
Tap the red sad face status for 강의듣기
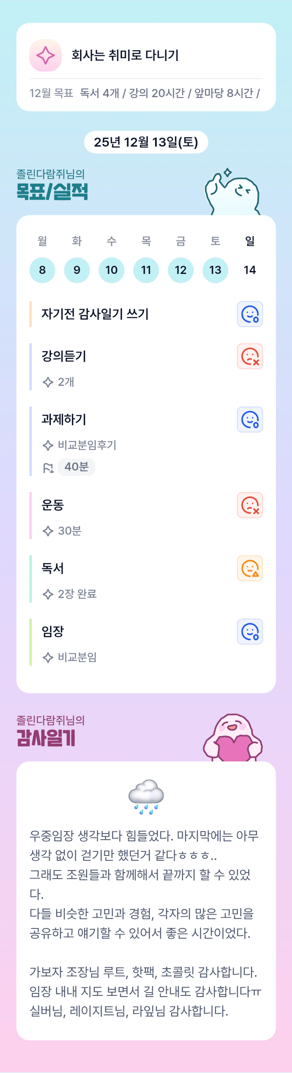tap(250, 356)
